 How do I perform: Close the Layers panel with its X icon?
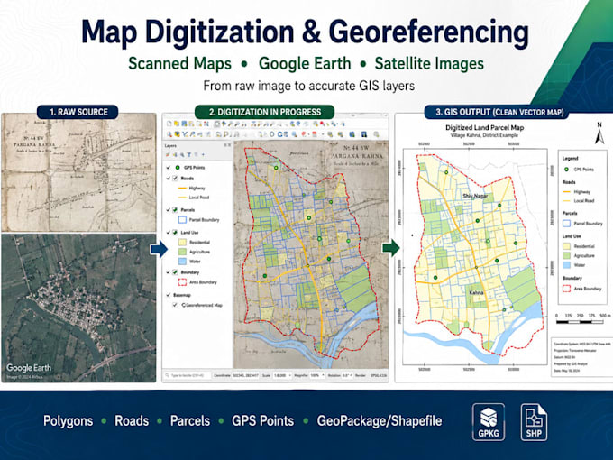click(x=230, y=145)
